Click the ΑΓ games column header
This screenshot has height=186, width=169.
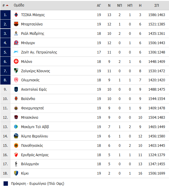(x=99, y=6)
